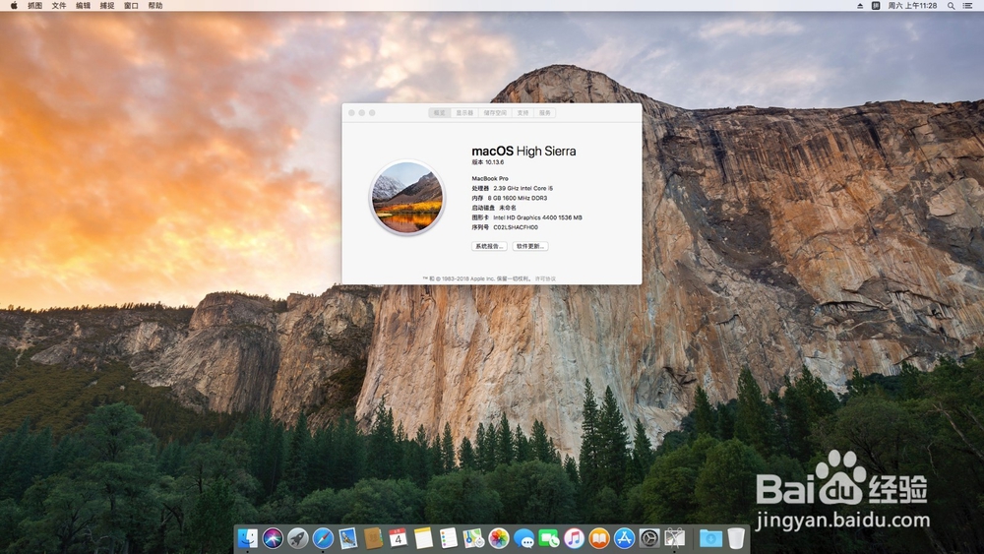Open Notes yellow notepad in Dock
Screen dimensions: 984x554
pos(423,537)
